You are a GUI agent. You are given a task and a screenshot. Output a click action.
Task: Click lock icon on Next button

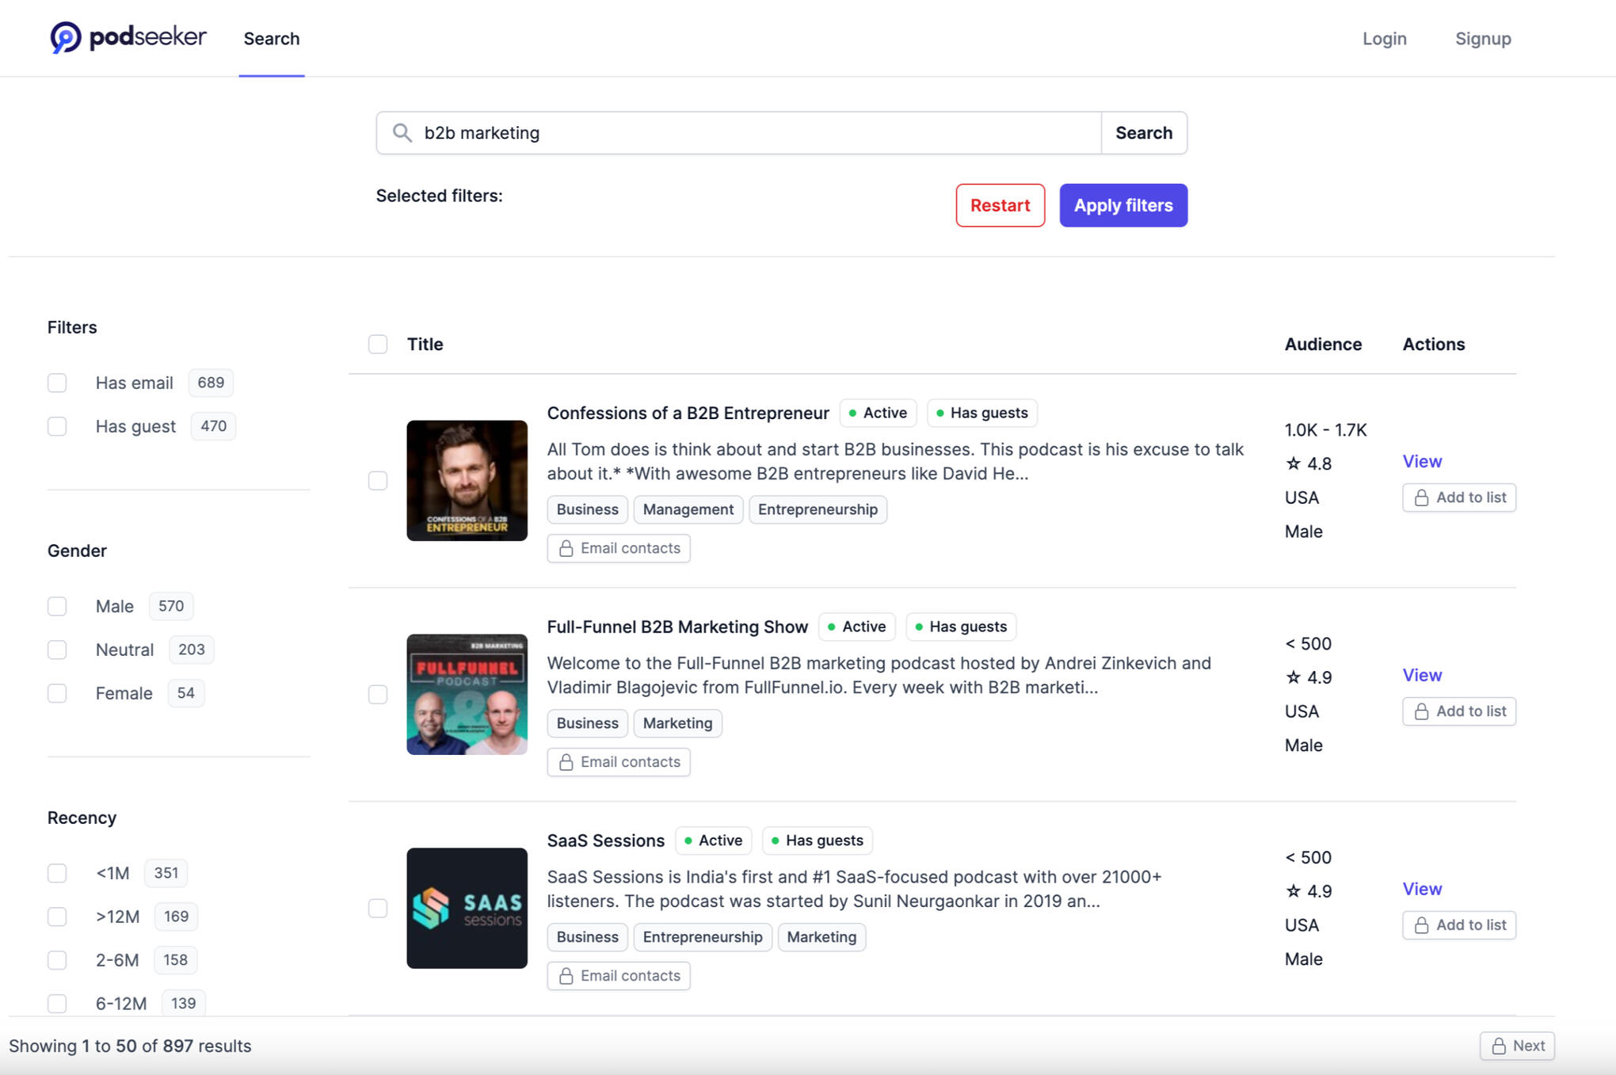tap(1499, 1046)
